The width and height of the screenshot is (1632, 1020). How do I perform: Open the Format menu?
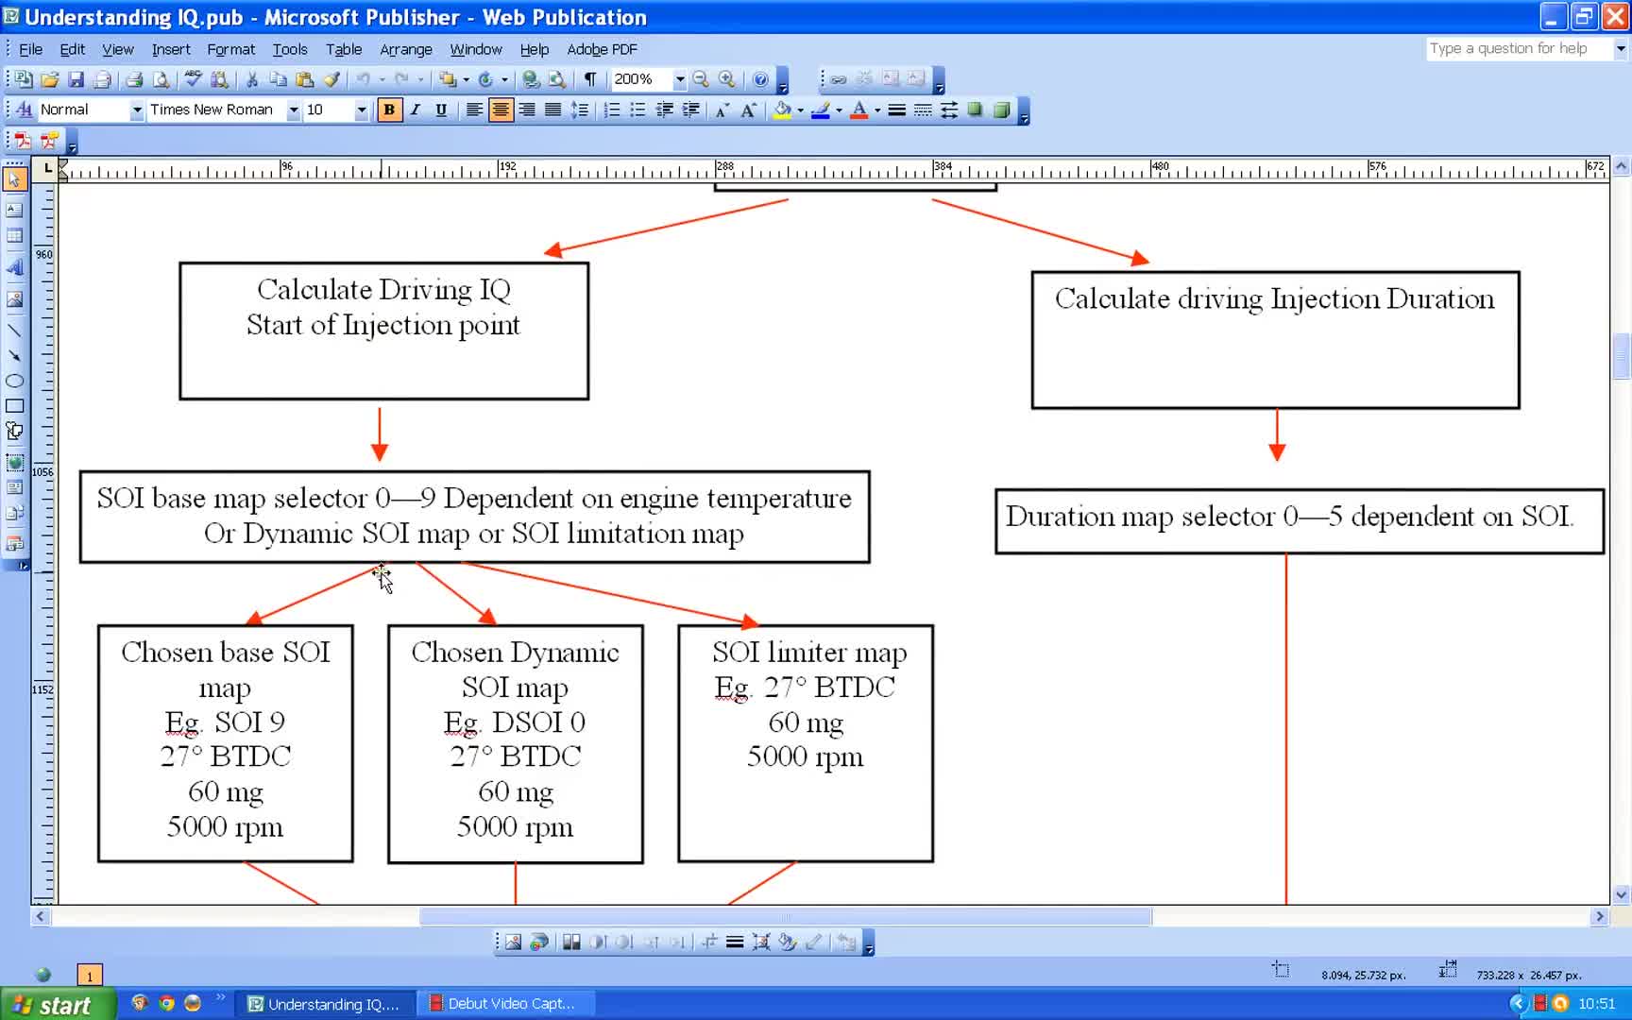[x=230, y=49]
